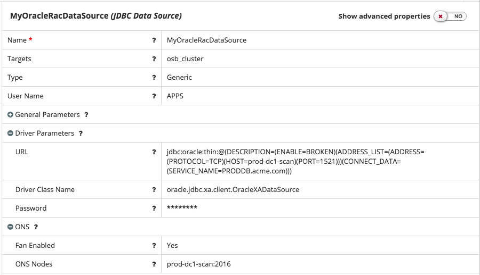Click the General Parameters help icon
This screenshot has width=480, height=275.
[86, 115]
